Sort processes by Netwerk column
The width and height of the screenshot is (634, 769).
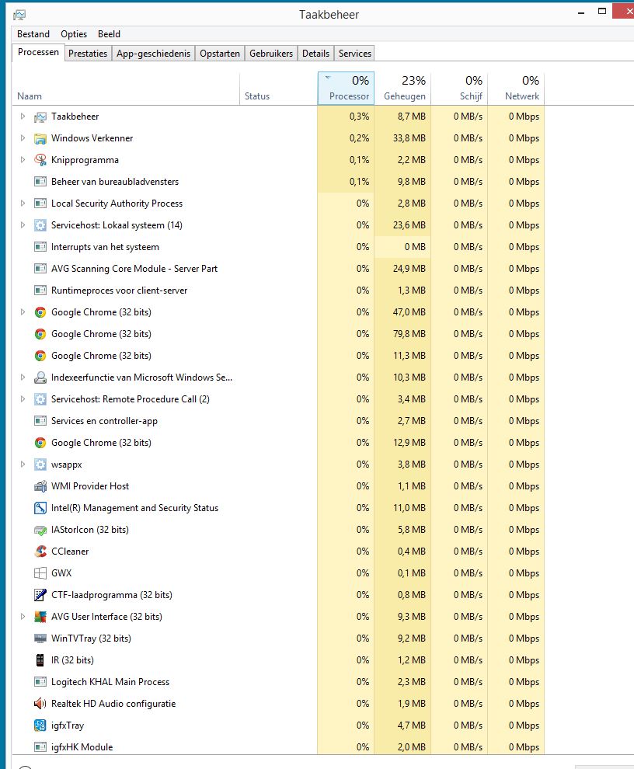pyautogui.click(x=516, y=89)
